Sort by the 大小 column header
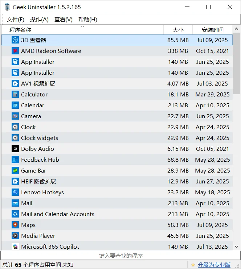241x269 pixels. pos(178,30)
